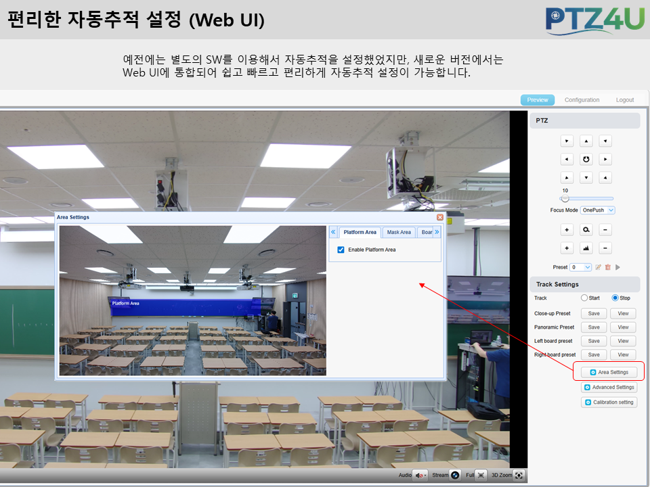650x487 pixels.
Task: Select the Platform Area tab
Action: point(360,232)
